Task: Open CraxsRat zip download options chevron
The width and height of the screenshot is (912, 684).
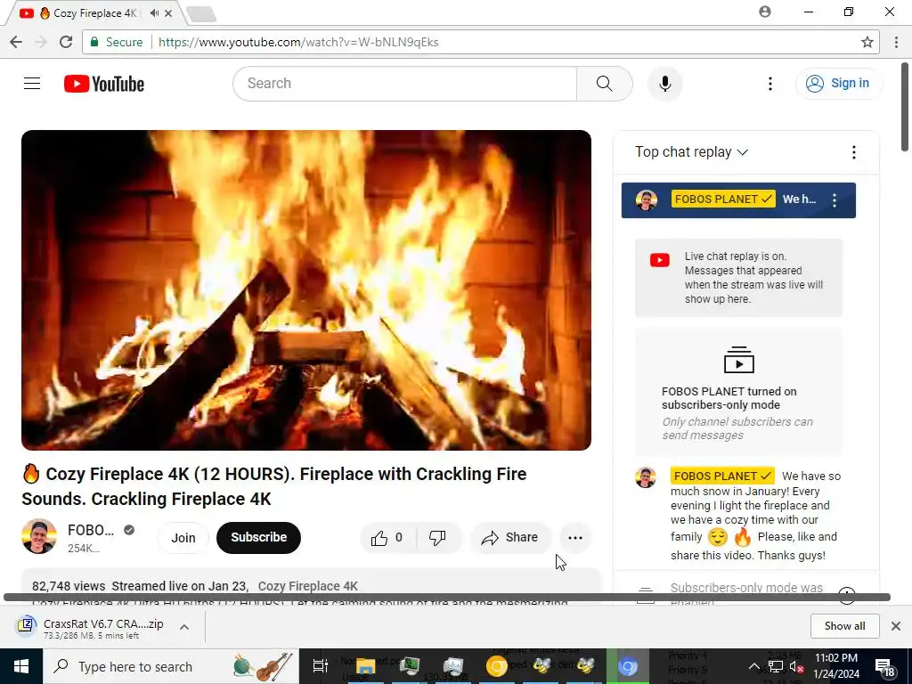Action: click(x=184, y=627)
